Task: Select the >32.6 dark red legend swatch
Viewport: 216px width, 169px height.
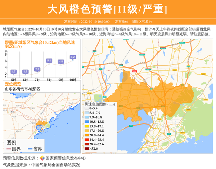Action: 86,149
